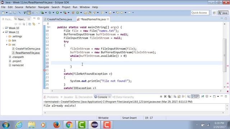The height and width of the screenshot is (129, 230).
Task: Click the Save toolbar icon
Action: point(10,13)
